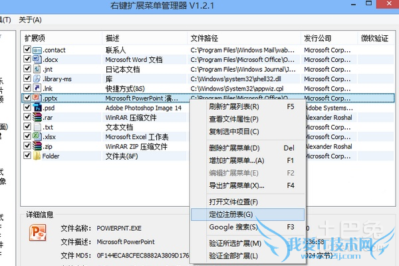Image resolution: width=399 pixels, height=266 pixels.
Task: Choose 增加扩展菜单...(A)
Action: coord(247,161)
